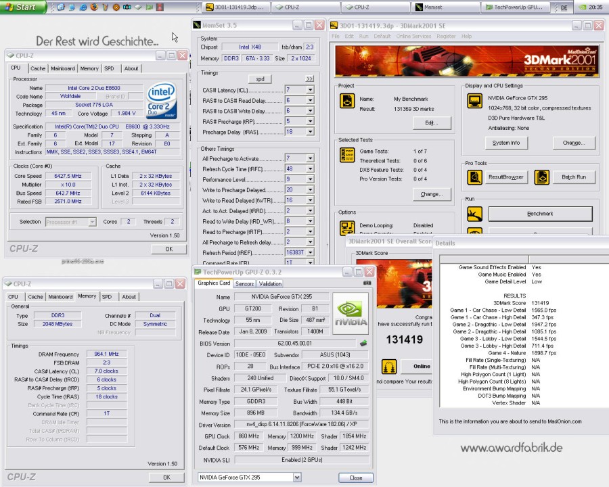Click the NVIDIA tray icon near clock

coord(582,7)
